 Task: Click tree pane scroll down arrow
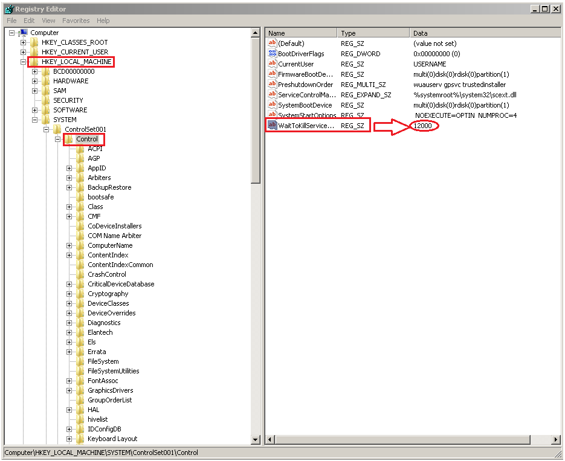tap(256, 440)
